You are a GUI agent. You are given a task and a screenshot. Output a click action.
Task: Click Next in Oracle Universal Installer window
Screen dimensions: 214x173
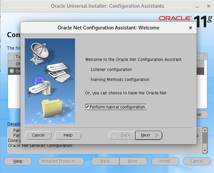tap(133, 161)
